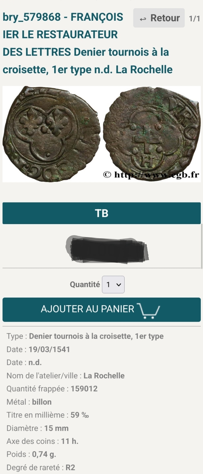
Task: Click the Type value Denier tournois à la croisette
Action: click(96, 336)
